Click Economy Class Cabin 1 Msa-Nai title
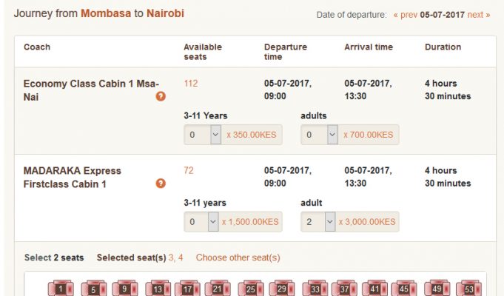 [91, 90]
